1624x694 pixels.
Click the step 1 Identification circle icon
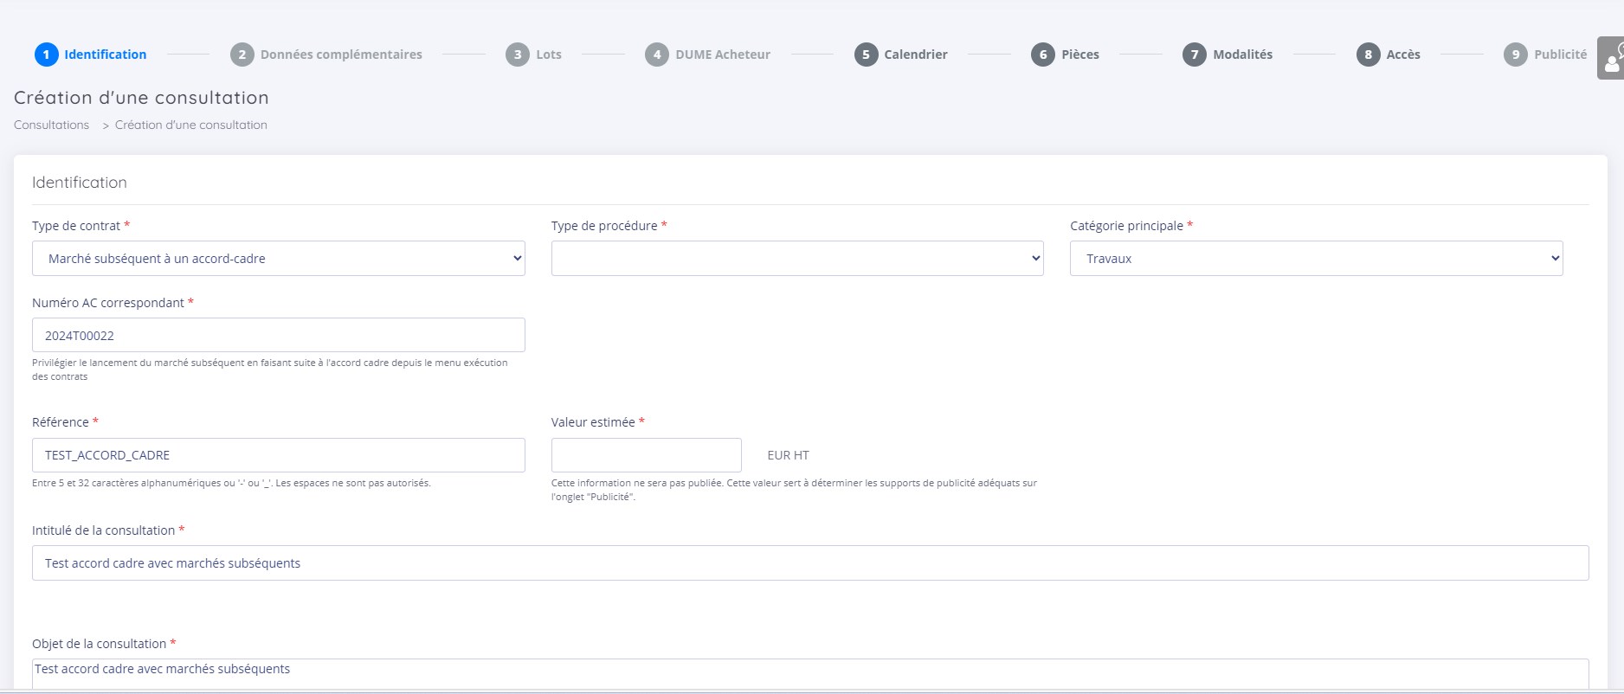pos(46,55)
